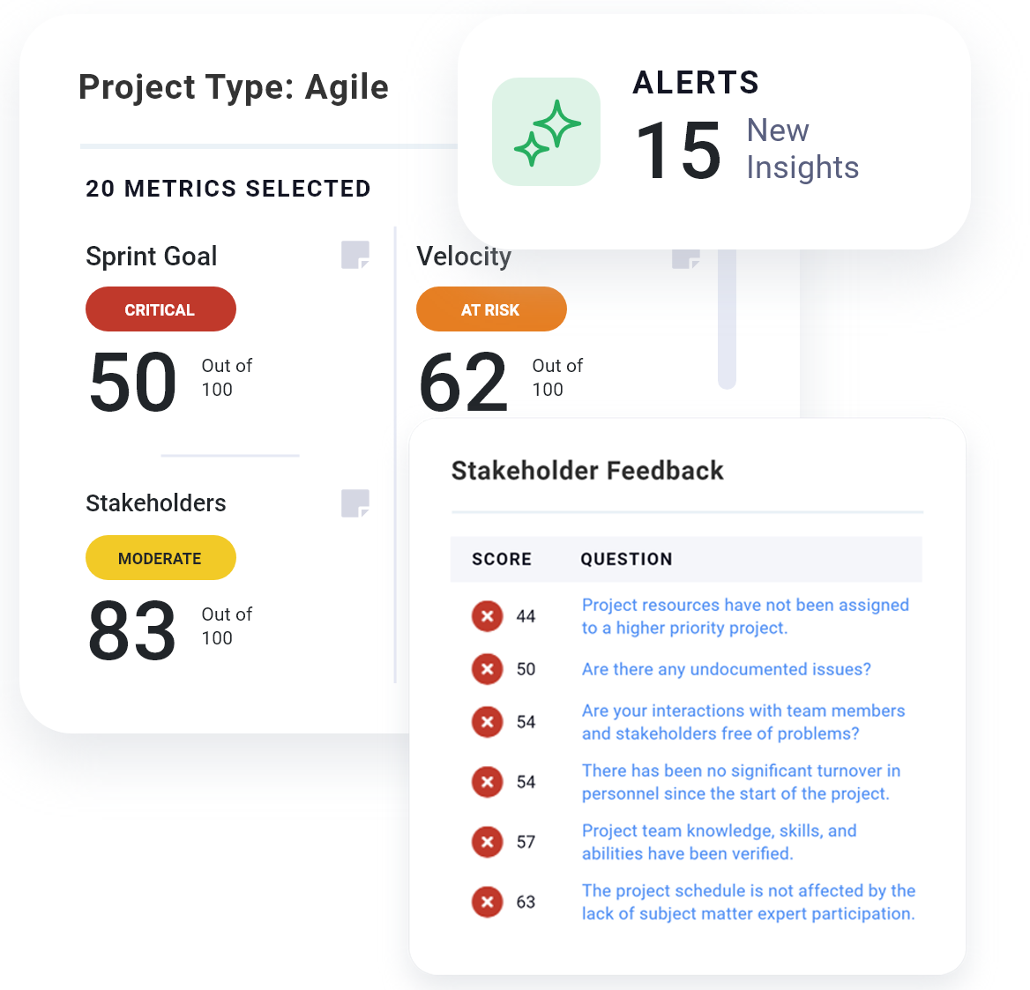Open the team interactions question link
Viewport: 1030px width, 990px height.
coord(743,722)
